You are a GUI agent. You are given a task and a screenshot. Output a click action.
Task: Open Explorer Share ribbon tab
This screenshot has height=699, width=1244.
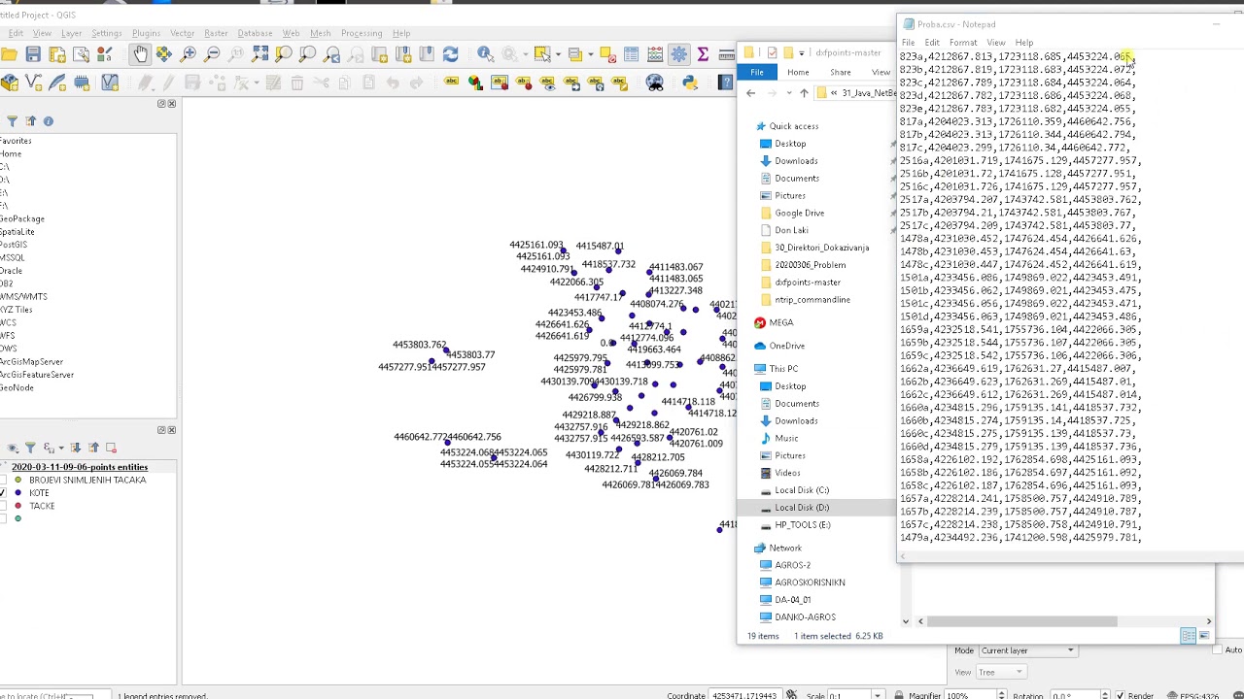click(840, 73)
